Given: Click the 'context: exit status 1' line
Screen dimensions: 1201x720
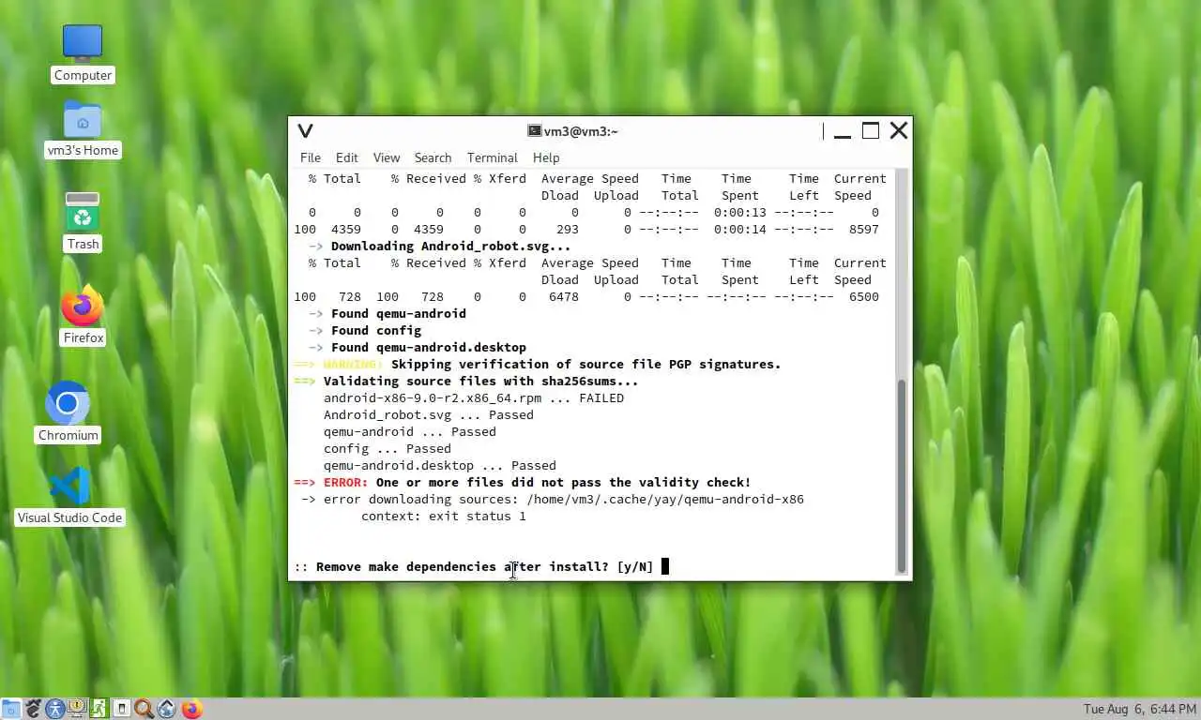Looking at the screenshot, I should 444,517.
